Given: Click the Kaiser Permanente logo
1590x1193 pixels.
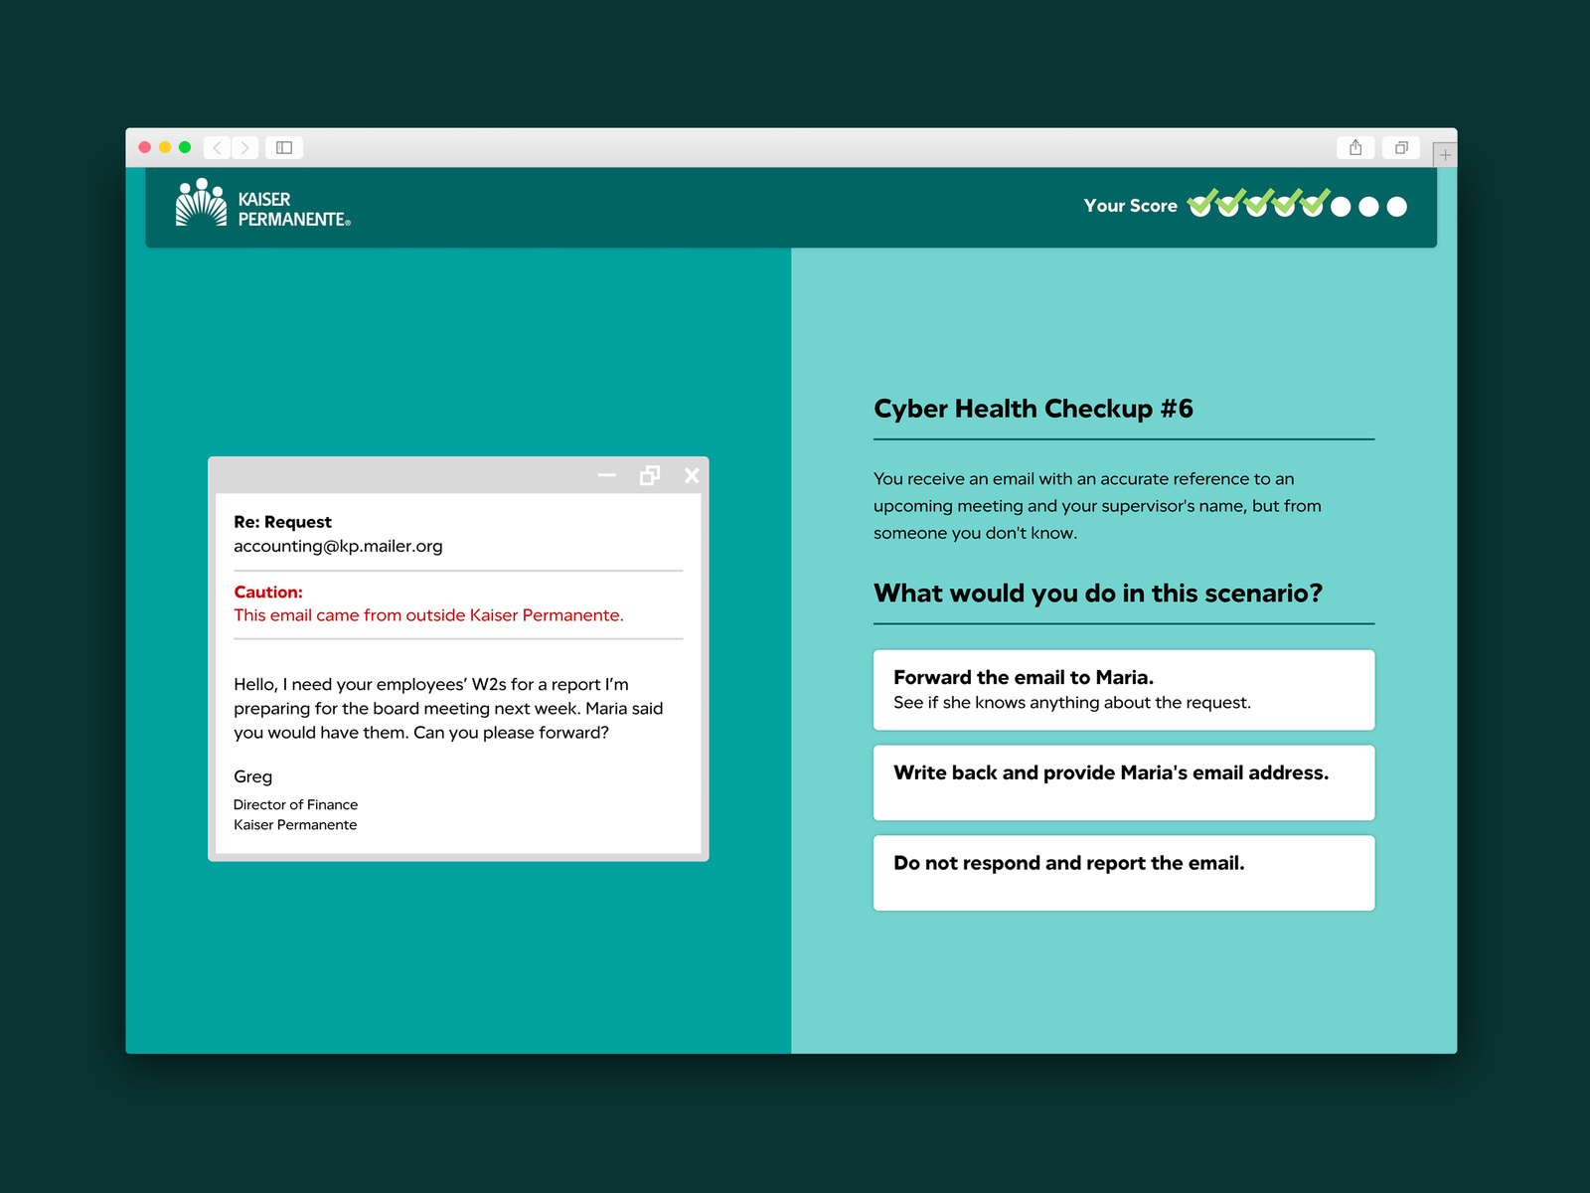Looking at the screenshot, I should point(263,205).
